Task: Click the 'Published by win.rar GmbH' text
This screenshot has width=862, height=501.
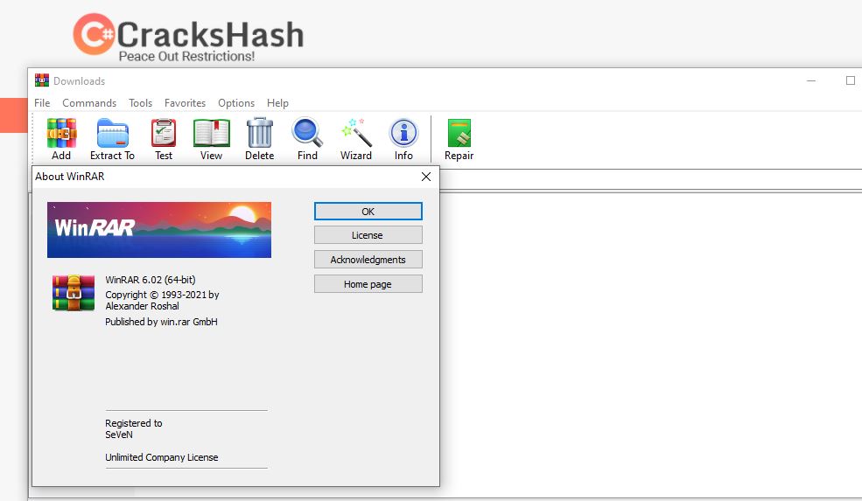Action: click(x=161, y=322)
